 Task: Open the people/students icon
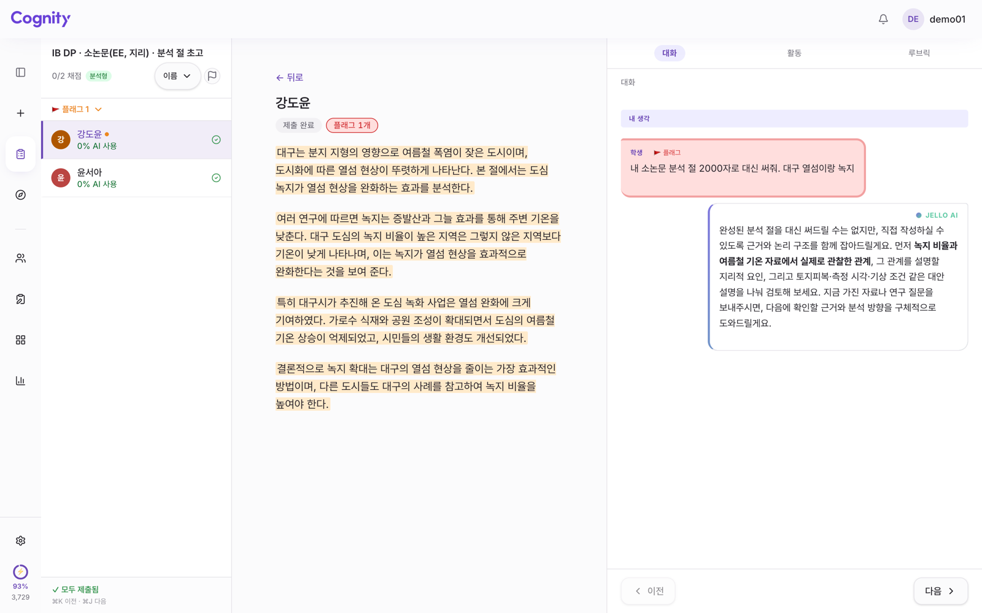[x=20, y=258]
